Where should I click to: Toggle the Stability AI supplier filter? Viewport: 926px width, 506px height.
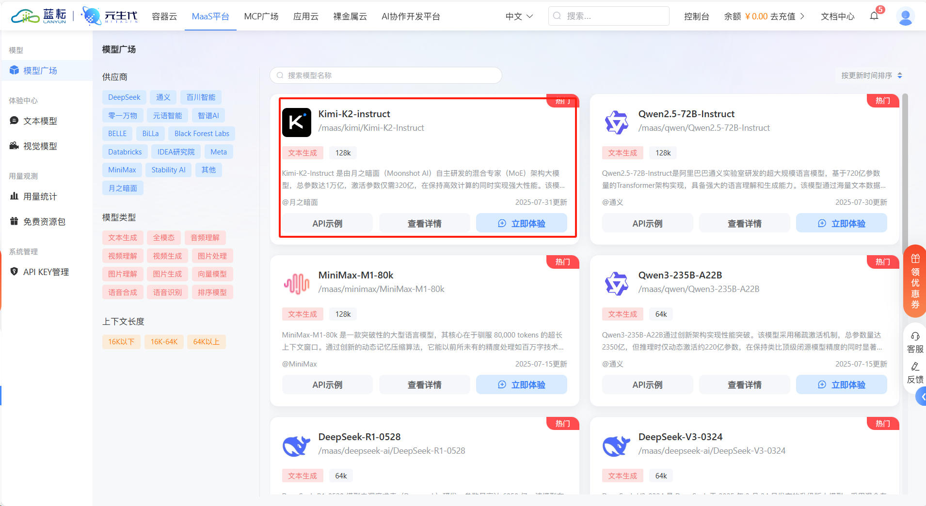[168, 170]
